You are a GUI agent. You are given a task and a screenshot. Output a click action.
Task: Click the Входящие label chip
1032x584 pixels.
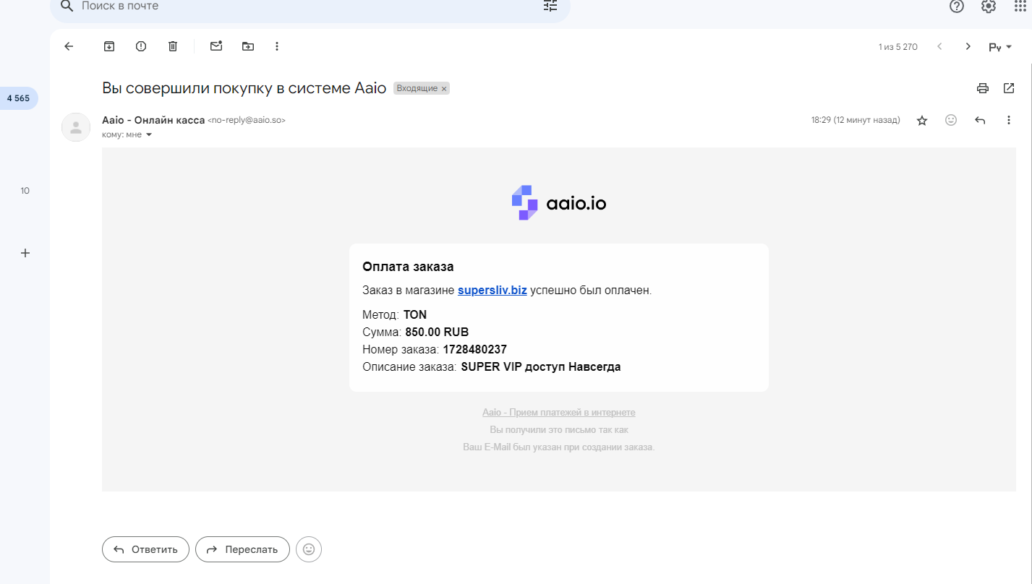point(417,88)
